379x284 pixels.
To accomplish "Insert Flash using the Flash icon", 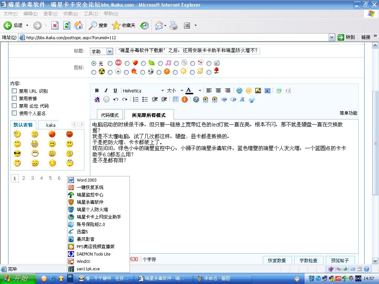I will [x=196, y=99].
